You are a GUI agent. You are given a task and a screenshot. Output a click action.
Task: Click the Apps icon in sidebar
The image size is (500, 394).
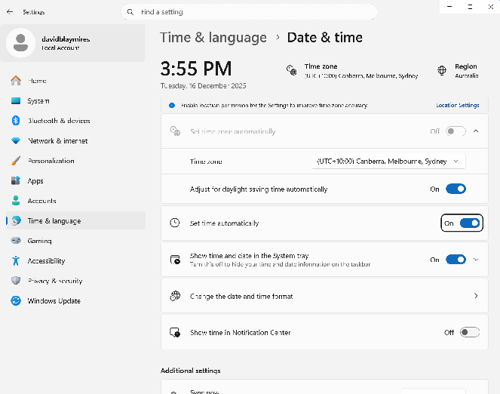[16, 180]
